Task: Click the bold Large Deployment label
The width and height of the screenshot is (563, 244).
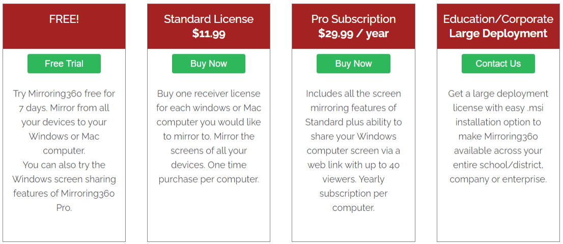Action: click(x=498, y=34)
